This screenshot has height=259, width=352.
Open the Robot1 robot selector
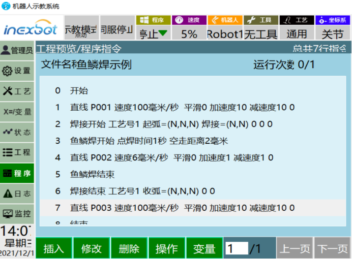(225, 34)
